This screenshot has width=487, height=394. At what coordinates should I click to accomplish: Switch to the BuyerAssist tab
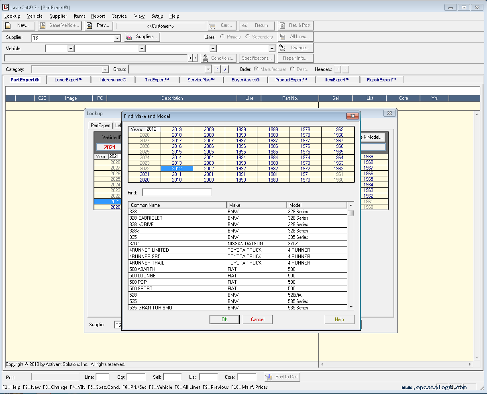pyautogui.click(x=245, y=80)
